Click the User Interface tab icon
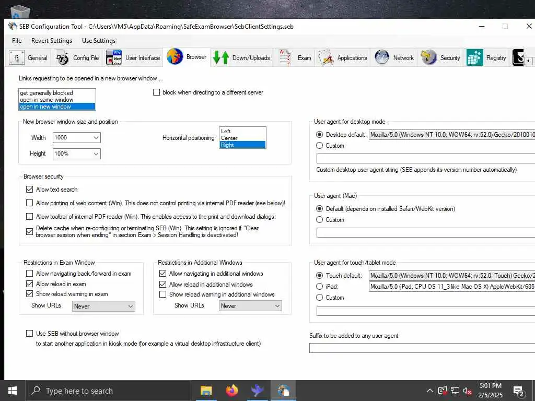 (113, 57)
